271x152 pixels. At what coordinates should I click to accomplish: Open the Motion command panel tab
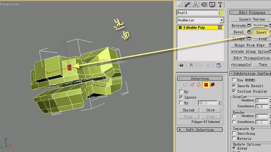pos(204,5)
